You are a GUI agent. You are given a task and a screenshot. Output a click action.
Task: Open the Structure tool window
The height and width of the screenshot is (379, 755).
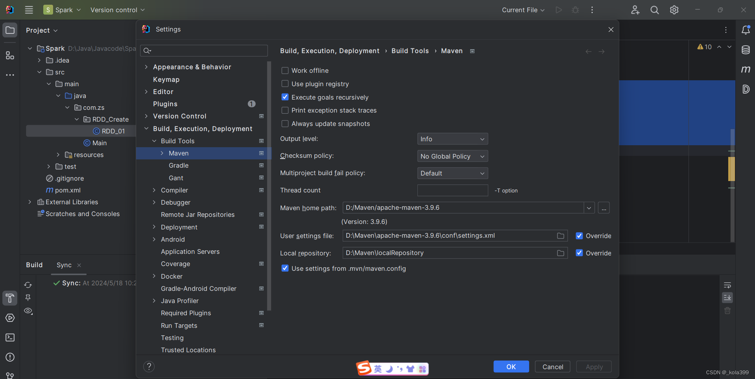(x=10, y=55)
